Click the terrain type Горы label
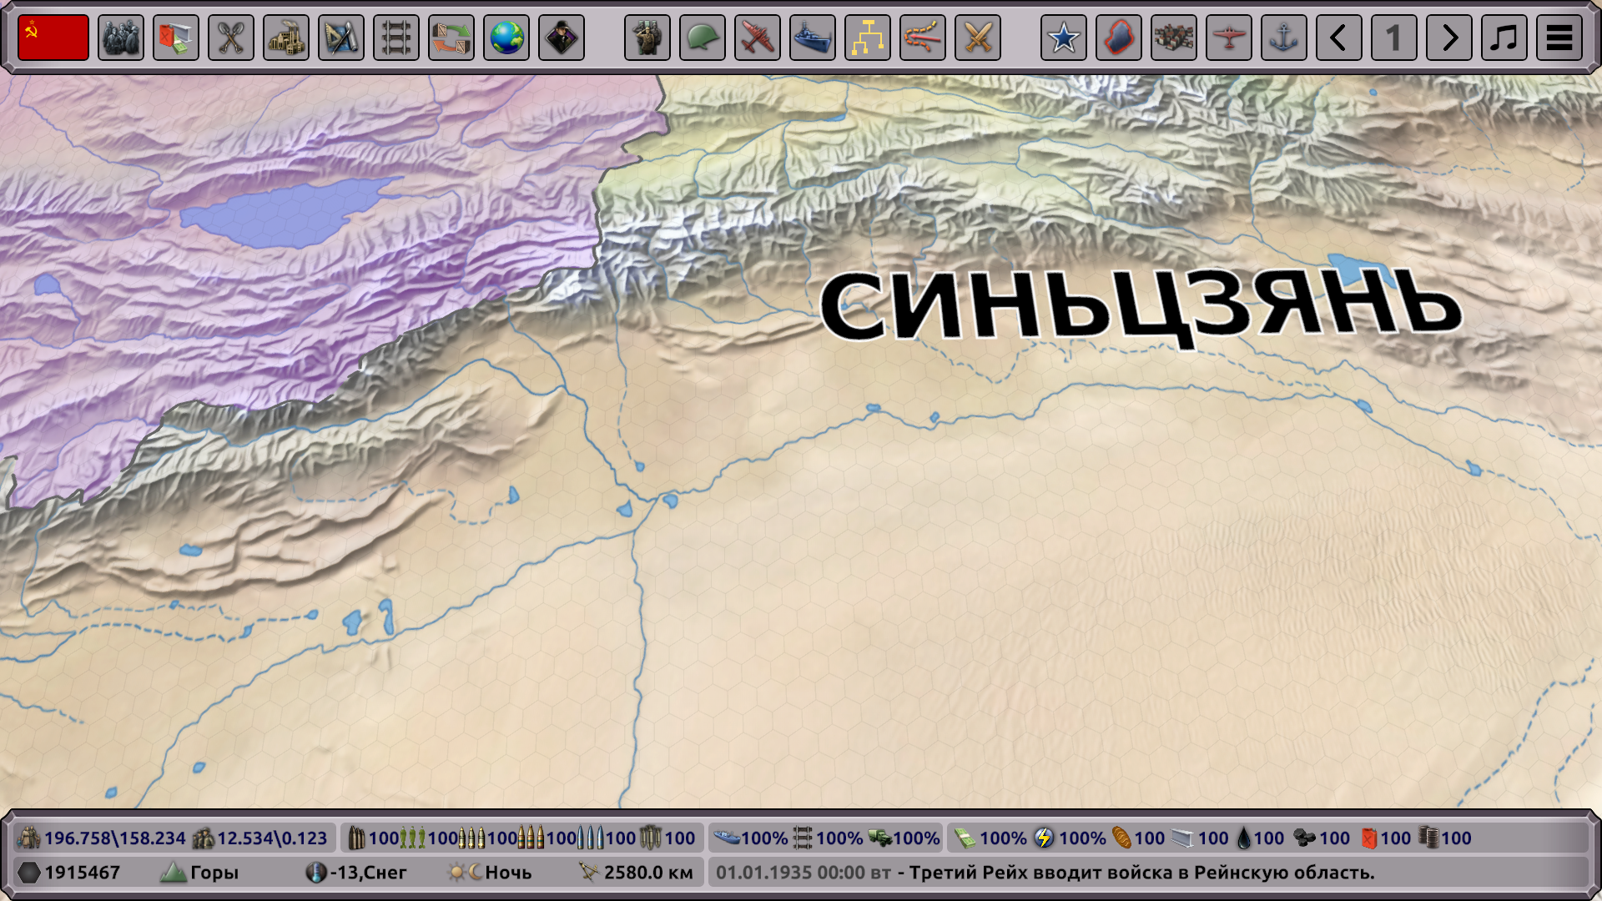 click(199, 873)
